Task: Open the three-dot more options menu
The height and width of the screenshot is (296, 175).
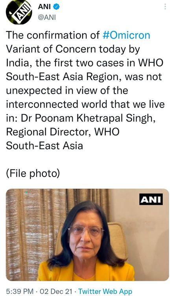Action: click(165, 7)
